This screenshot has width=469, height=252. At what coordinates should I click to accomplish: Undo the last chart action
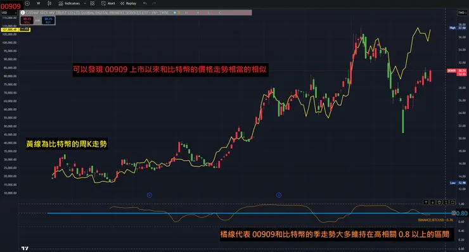tap(145, 3)
